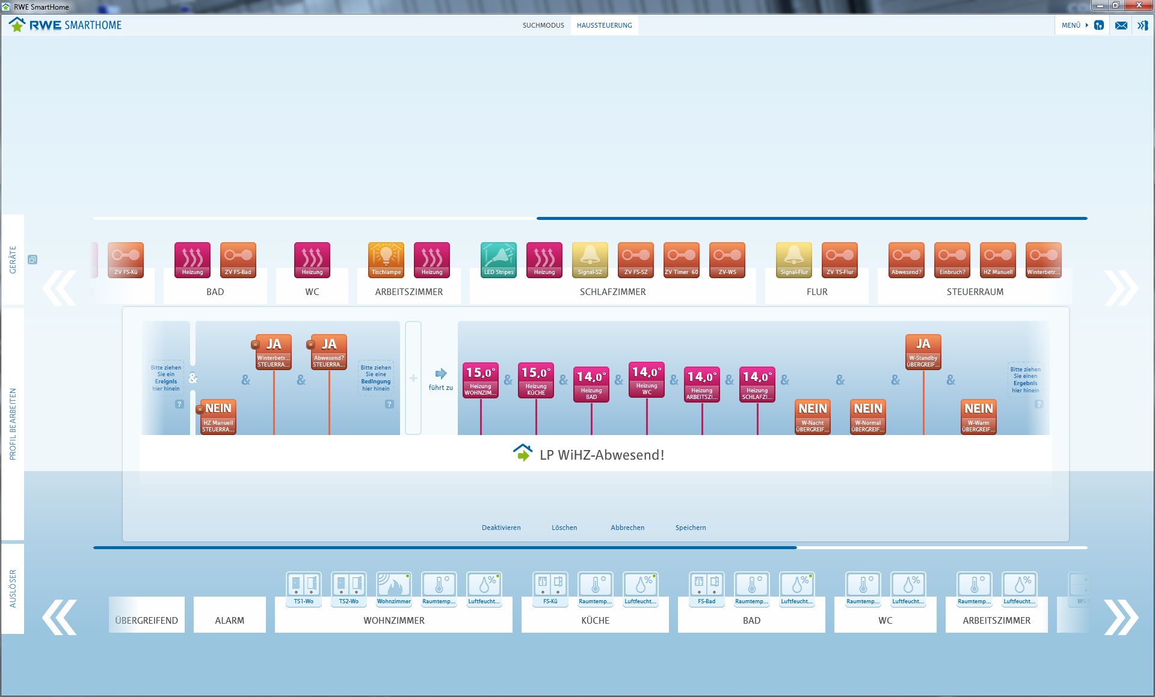The image size is (1155, 697).
Task: Add a condition group with plus box
Action: pos(413,378)
